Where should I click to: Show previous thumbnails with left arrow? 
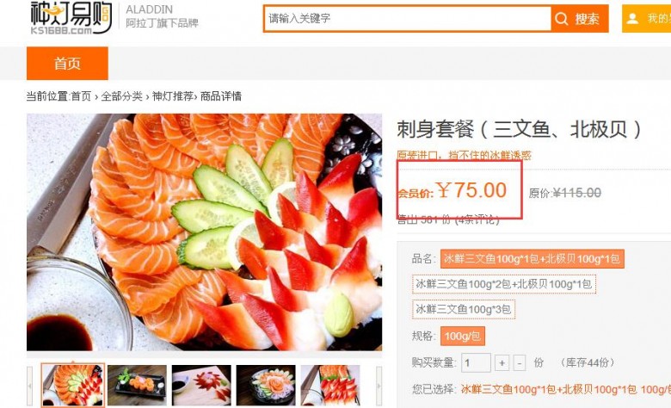click(x=29, y=386)
